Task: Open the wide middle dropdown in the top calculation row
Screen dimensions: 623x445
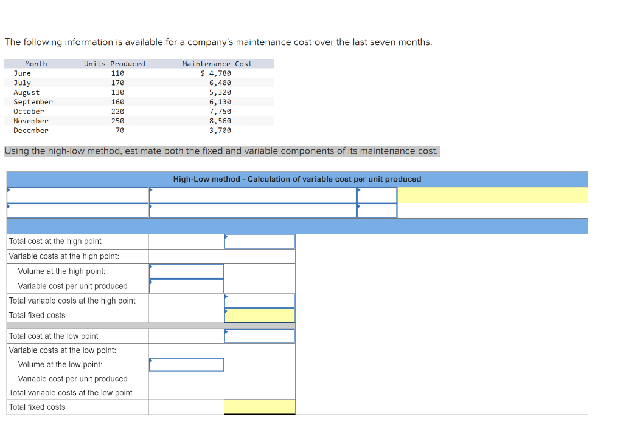Action: (x=252, y=195)
